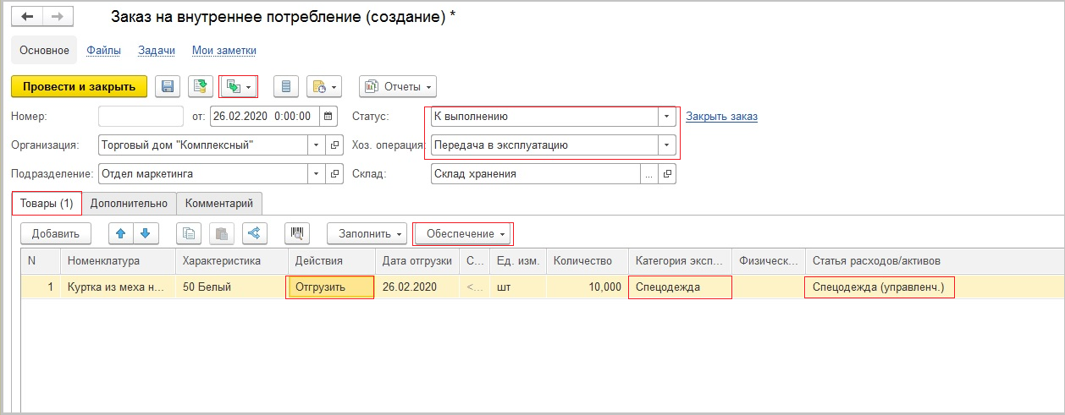Open the Торговый дом organization card icon

pos(334,145)
